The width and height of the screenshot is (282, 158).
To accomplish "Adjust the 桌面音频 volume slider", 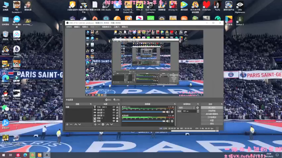I will point(143,121).
